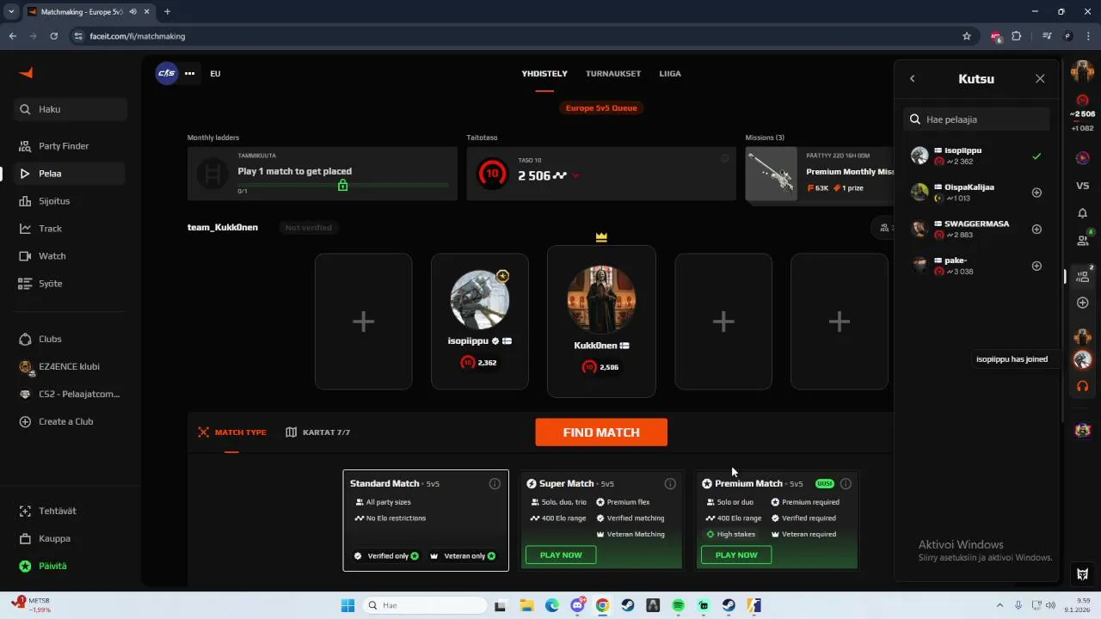Switch to the LIIGA tab
The width and height of the screenshot is (1101, 619).
tap(670, 73)
